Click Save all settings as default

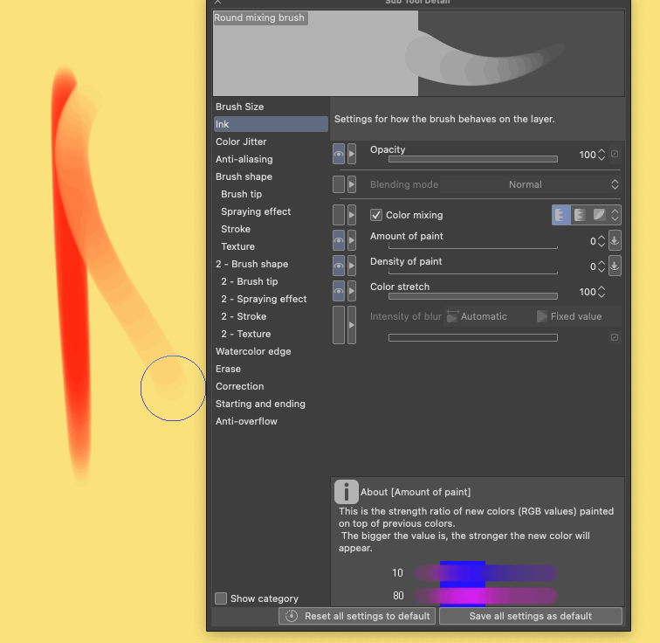531,616
